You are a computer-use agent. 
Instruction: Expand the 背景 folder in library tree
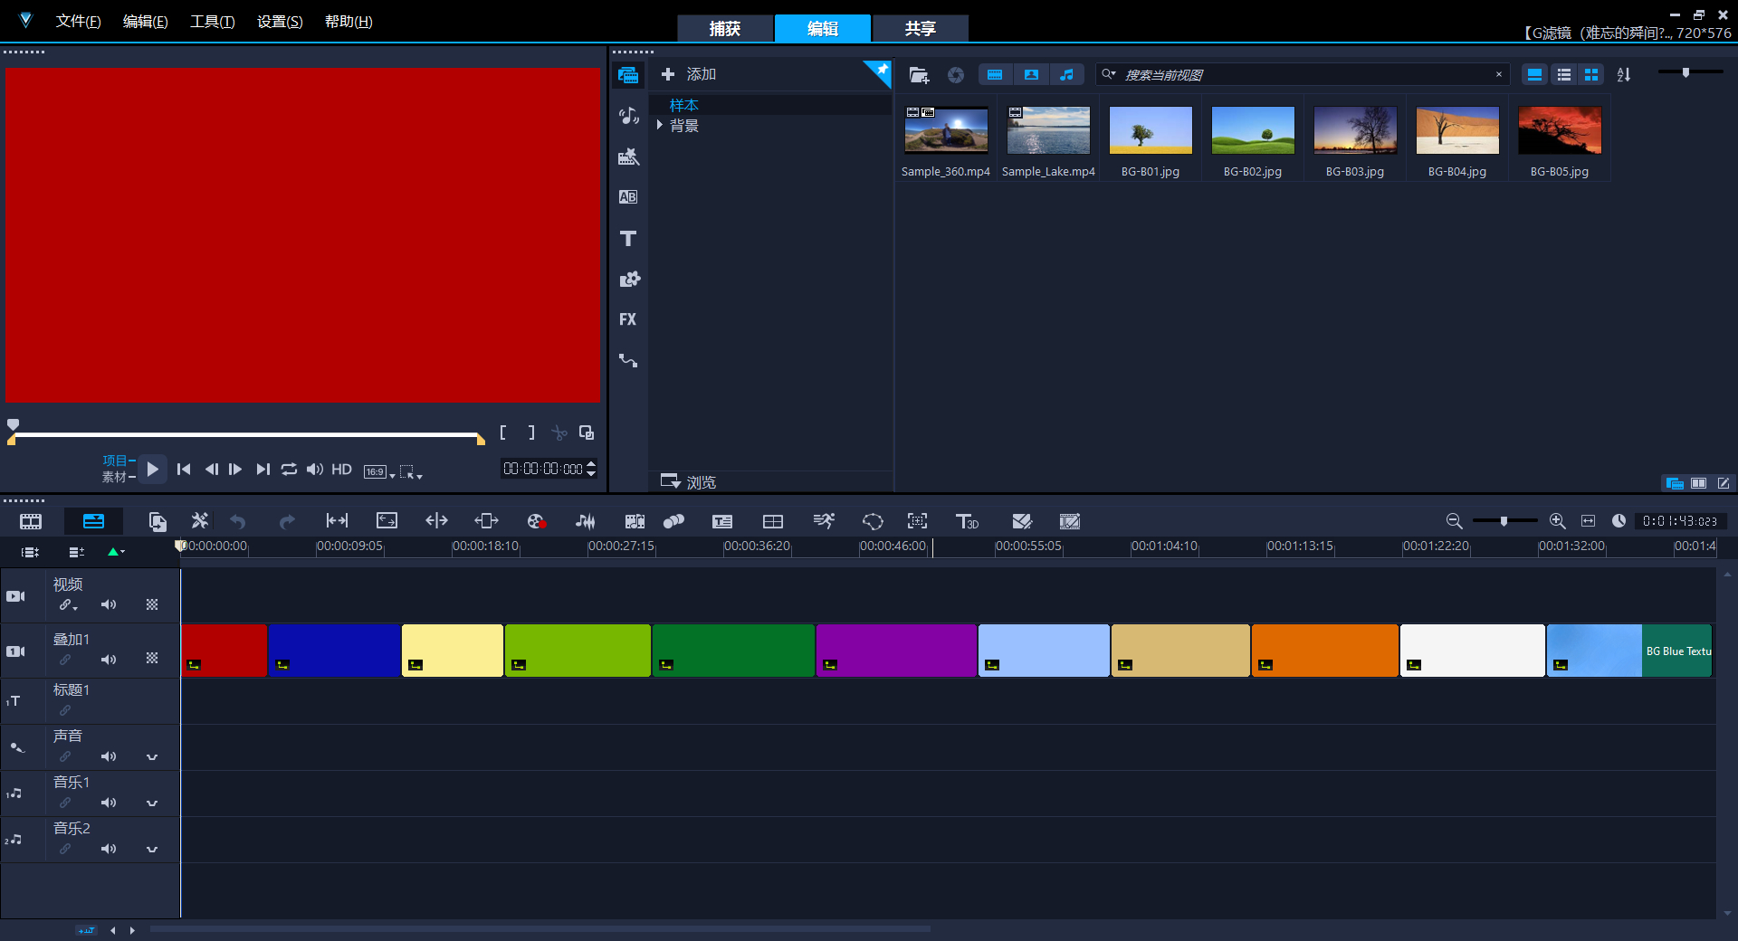[660, 125]
